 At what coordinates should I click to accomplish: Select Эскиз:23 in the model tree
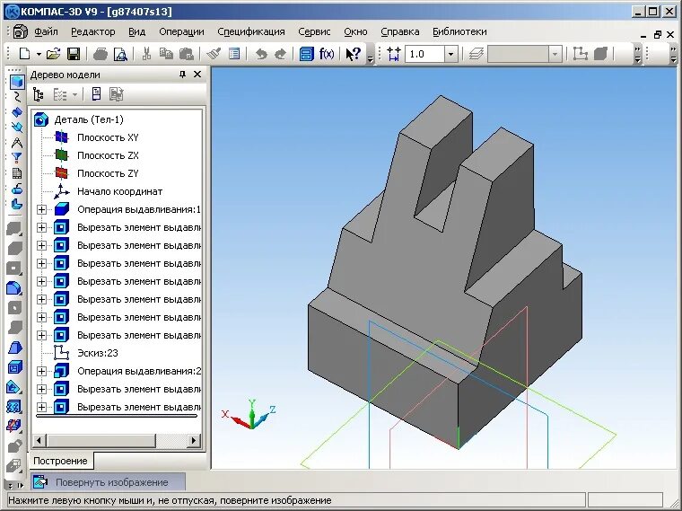(98, 353)
